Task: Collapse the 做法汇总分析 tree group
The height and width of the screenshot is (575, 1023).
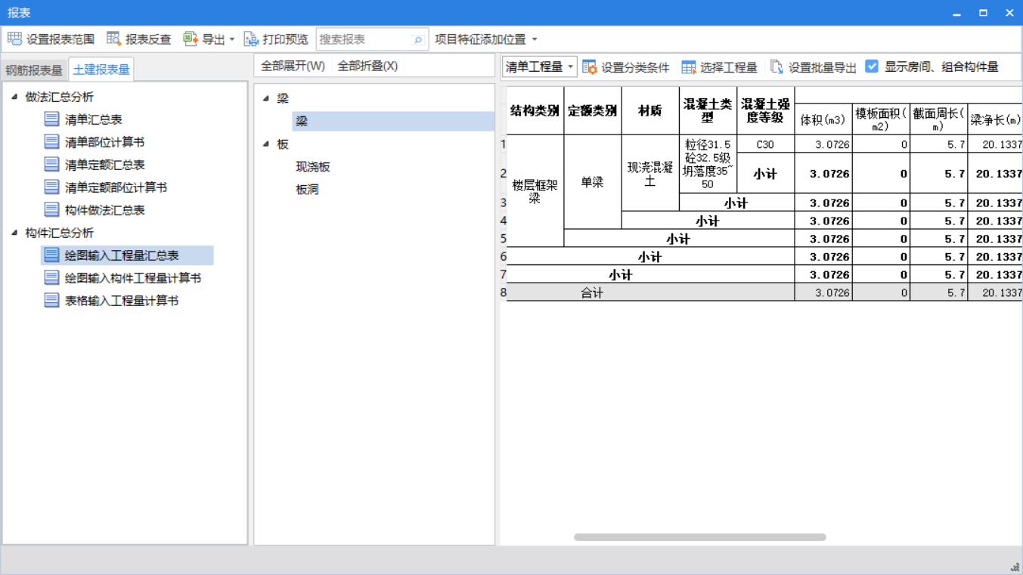Action: (14, 97)
